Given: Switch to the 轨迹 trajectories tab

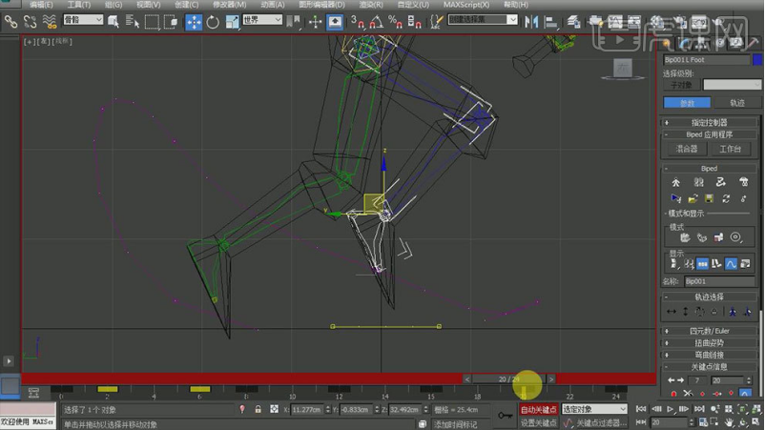Looking at the screenshot, I should (x=736, y=103).
